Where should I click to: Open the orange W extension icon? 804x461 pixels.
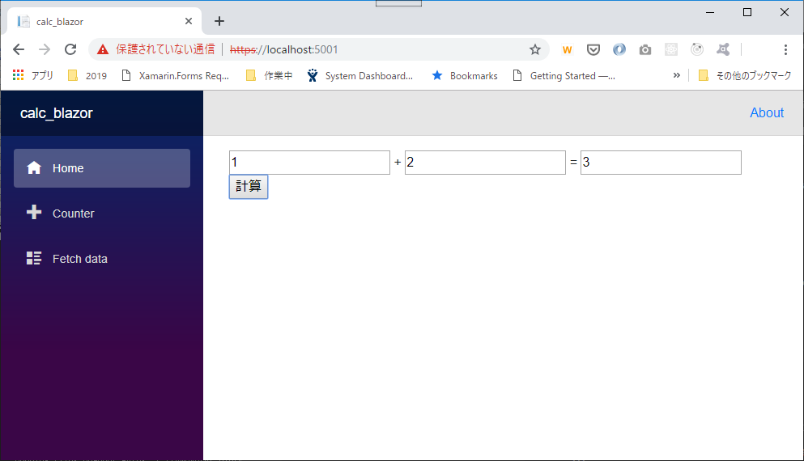567,49
